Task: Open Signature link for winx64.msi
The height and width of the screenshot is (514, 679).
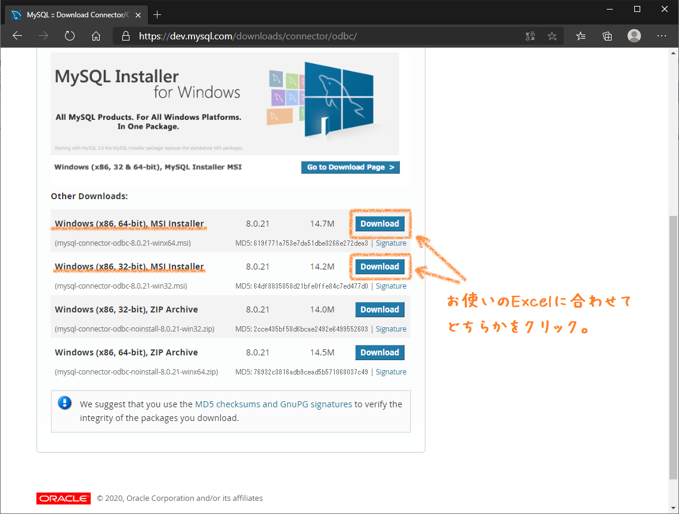Action: point(391,243)
